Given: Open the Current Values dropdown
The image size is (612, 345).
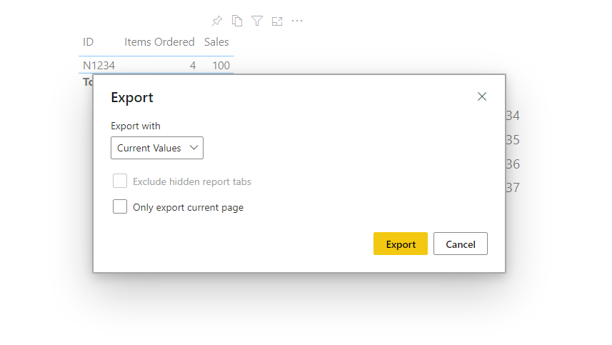Looking at the screenshot, I should tap(157, 148).
